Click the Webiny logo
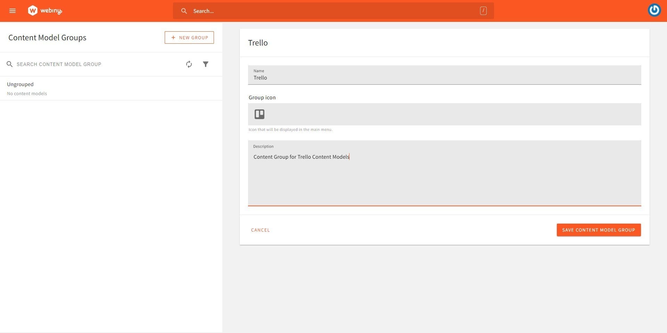The height and width of the screenshot is (333, 667). [45, 11]
